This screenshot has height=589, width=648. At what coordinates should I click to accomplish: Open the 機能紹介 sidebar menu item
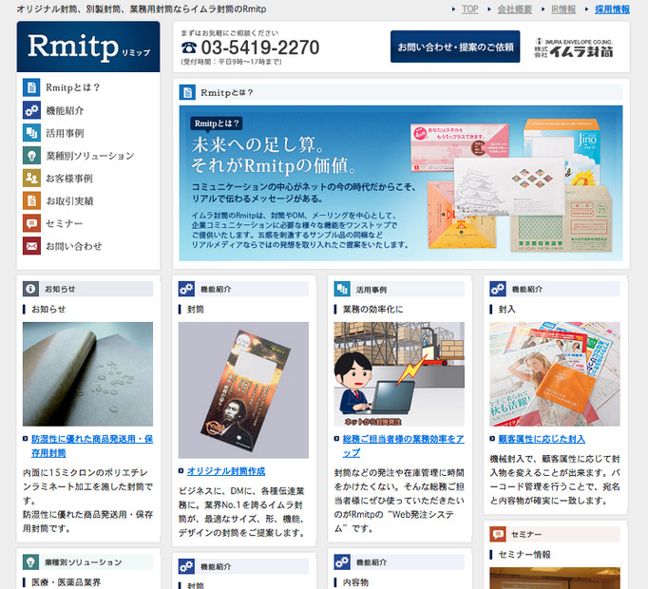point(65,110)
